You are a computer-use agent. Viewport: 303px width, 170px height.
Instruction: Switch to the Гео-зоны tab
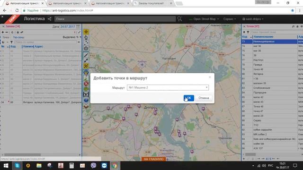click(18, 37)
